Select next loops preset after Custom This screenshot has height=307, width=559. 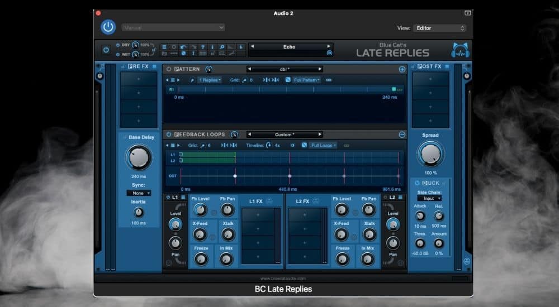coord(320,135)
